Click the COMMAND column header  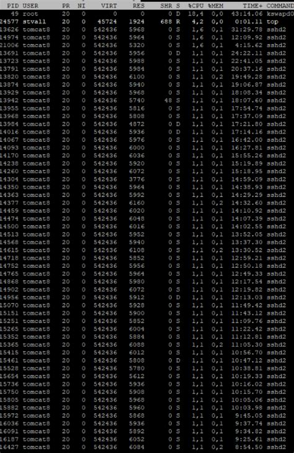[280, 6]
